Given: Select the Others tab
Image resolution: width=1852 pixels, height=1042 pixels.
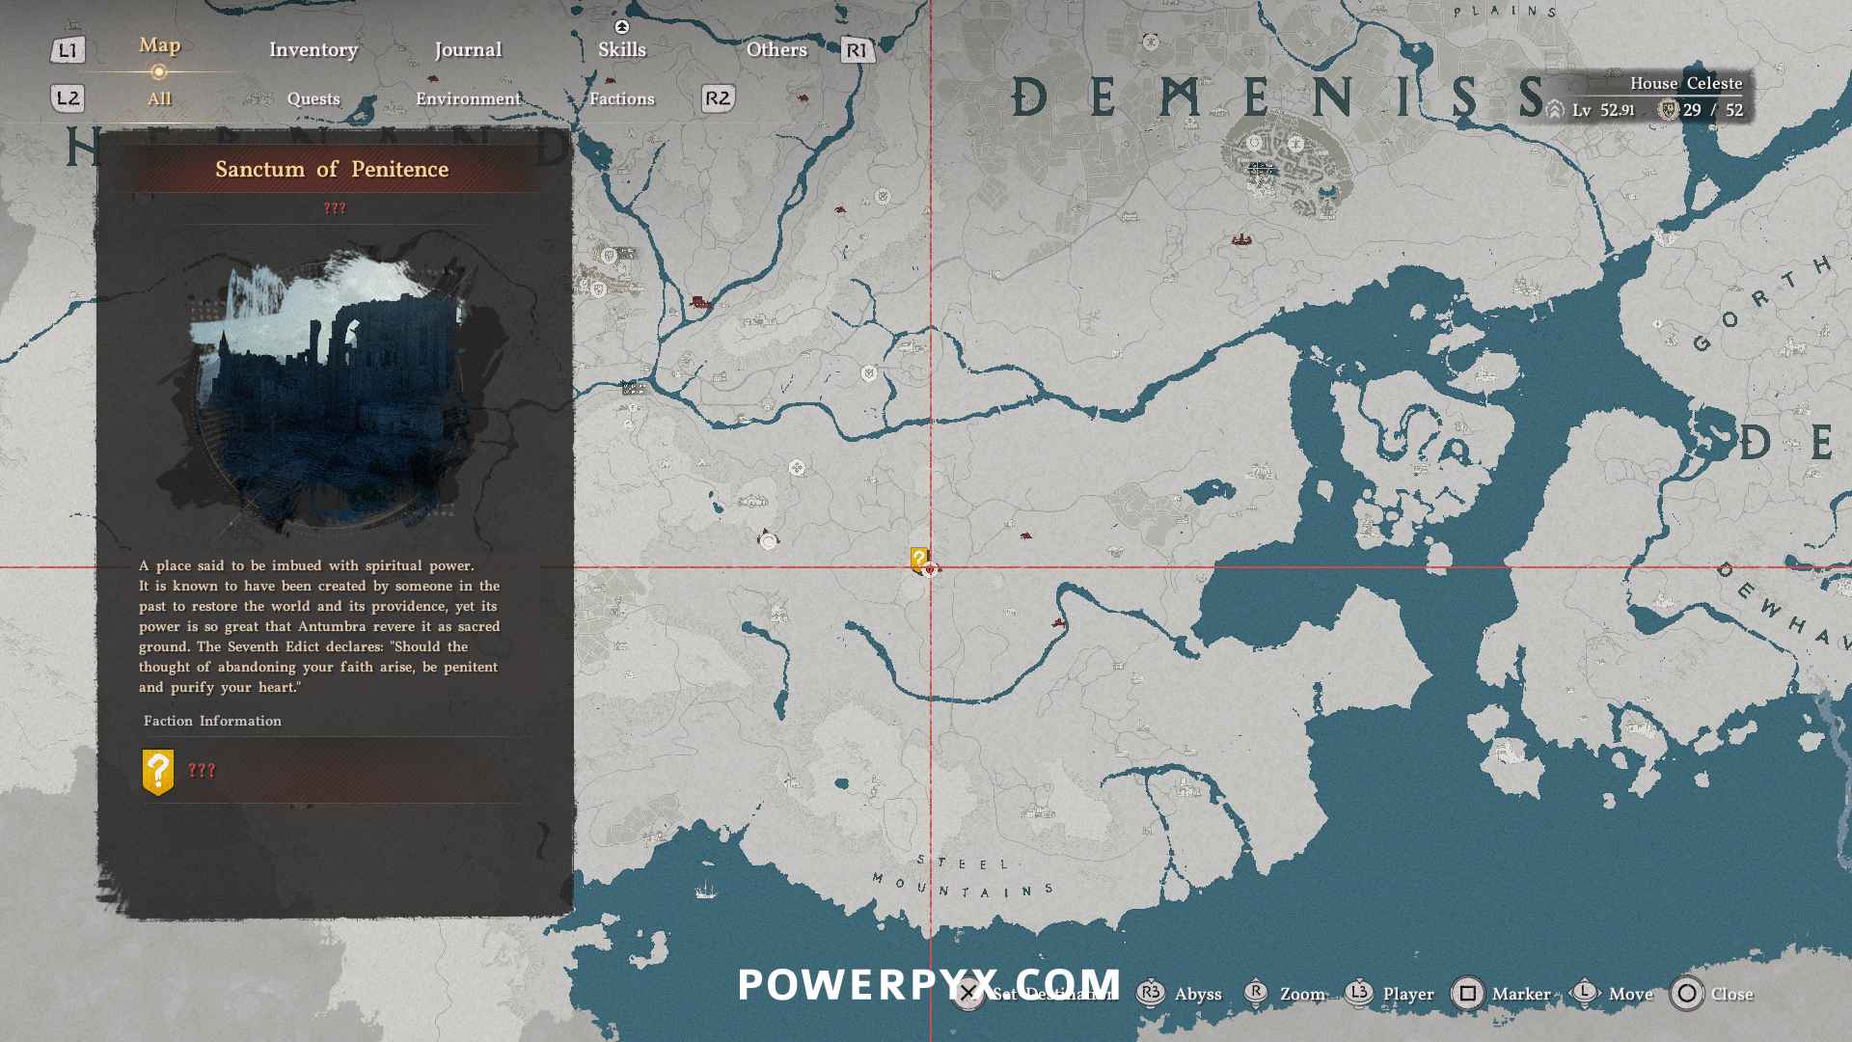Looking at the screenshot, I should (x=776, y=49).
